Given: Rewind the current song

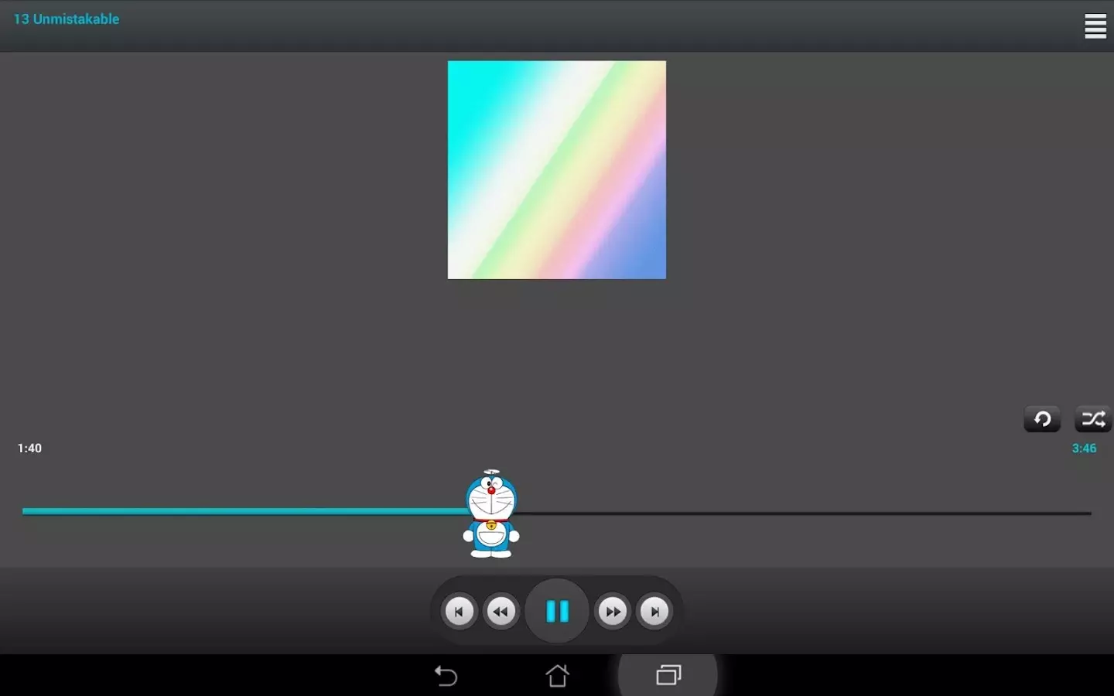Looking at the screenshot, I should (501, 612).
